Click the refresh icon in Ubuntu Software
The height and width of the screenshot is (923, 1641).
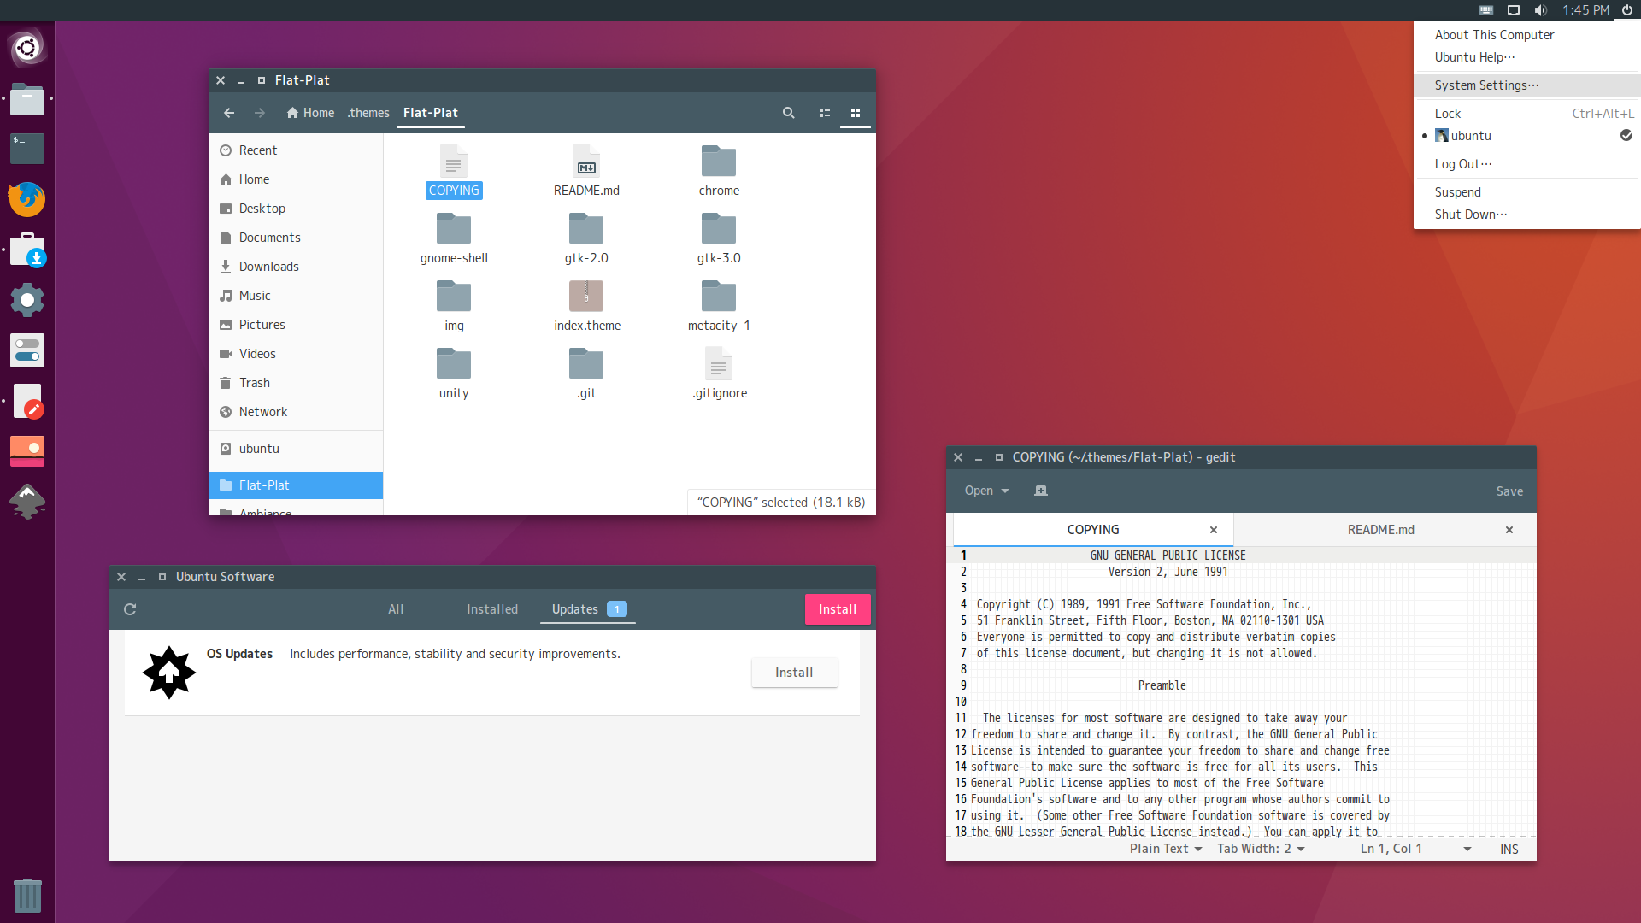click(131, 608)
